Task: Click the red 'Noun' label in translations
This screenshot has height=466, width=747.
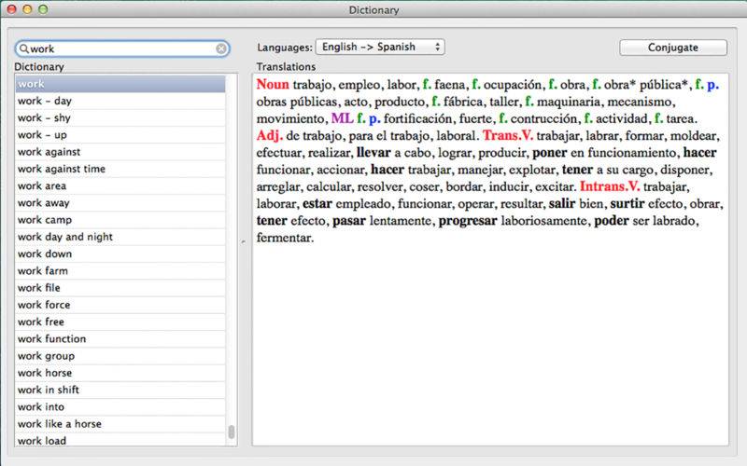Action: coord(273,85)
